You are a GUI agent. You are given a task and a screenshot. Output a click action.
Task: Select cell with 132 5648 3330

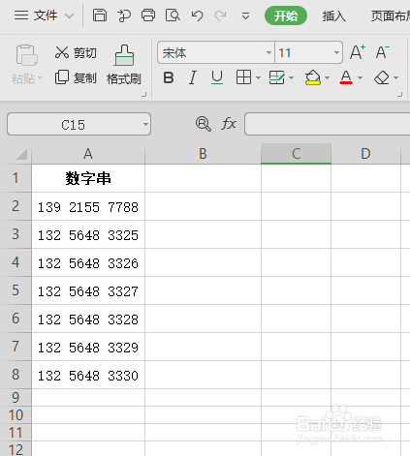coord(88,375)
